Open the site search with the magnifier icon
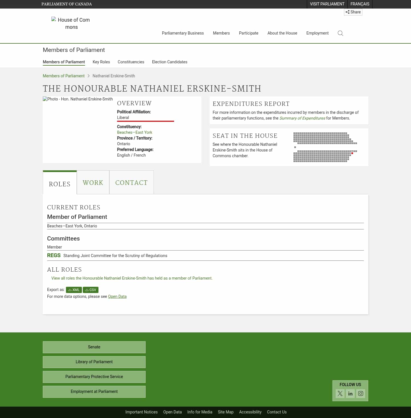Screen dimensions: 411x418 (340, 33)
